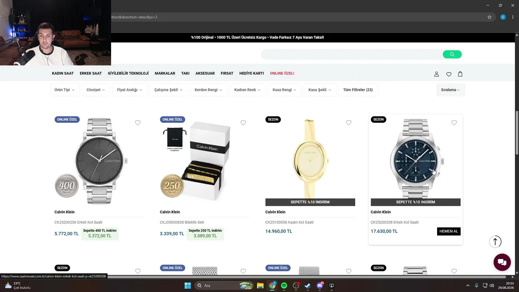The height and width of the screenshot is (292, 519).
Task: Show hidden system tray icons
Action: [x=468, y=286]
